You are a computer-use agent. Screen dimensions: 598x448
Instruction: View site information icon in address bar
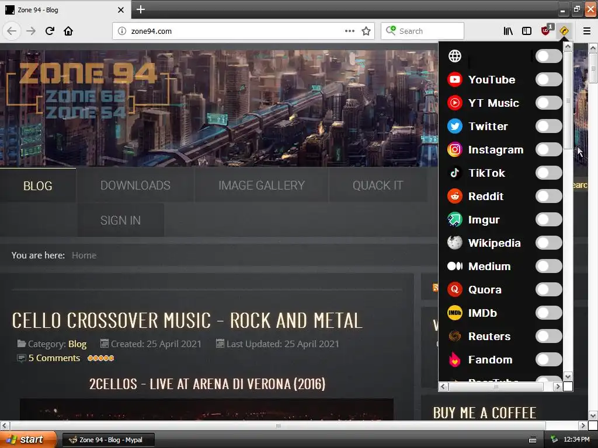121,31
